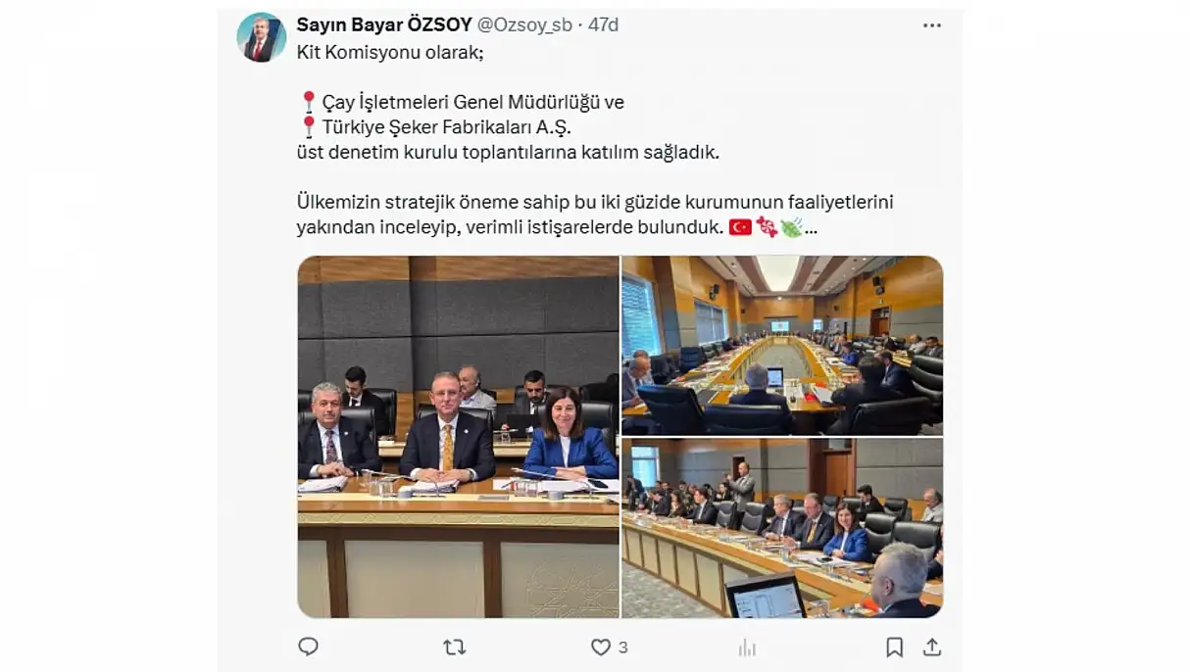
Task: Like the tweet with heart icon
Action: point(601,647)
